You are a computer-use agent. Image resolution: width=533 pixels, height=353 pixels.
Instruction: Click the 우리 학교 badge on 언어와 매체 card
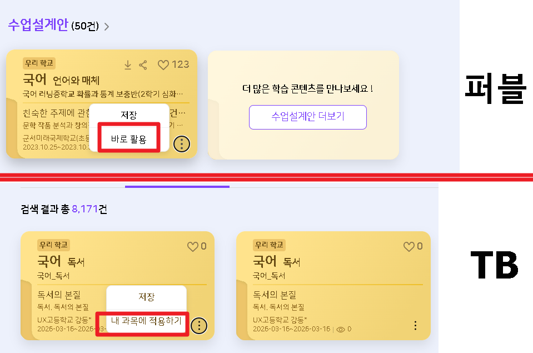[39, 63]
